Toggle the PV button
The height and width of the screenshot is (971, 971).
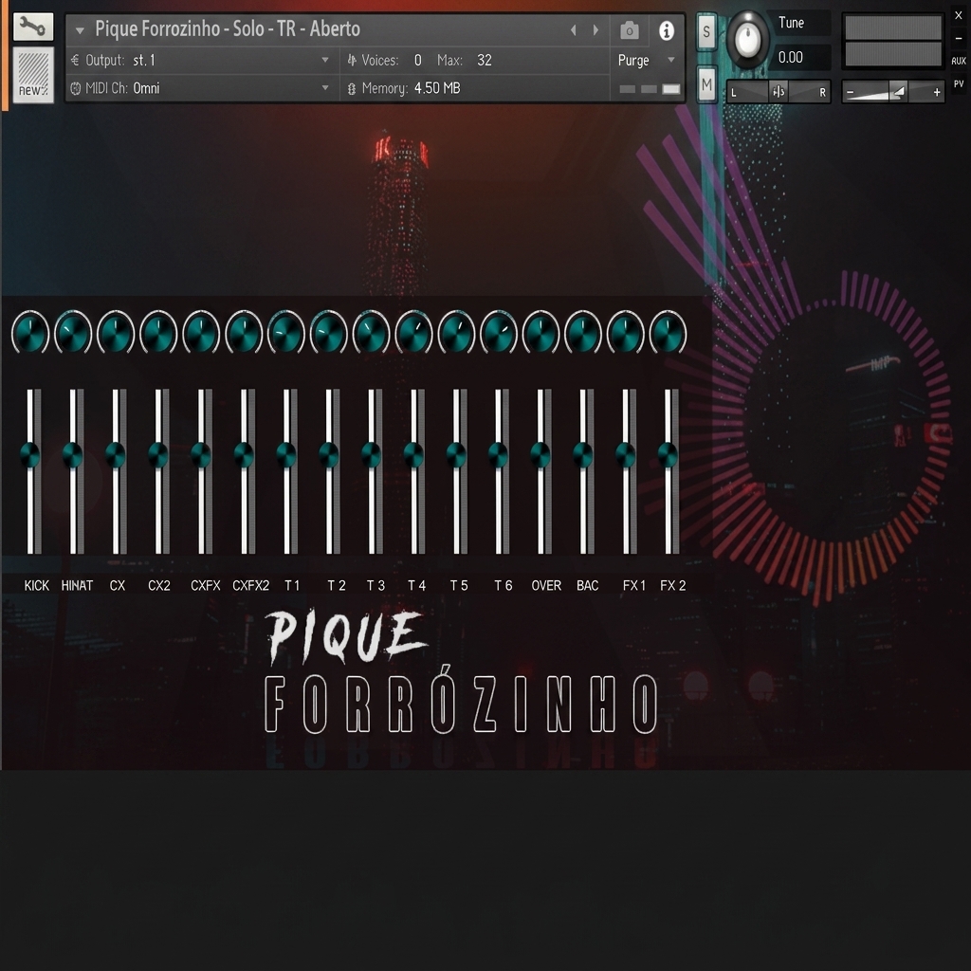[x=959, y=83]
